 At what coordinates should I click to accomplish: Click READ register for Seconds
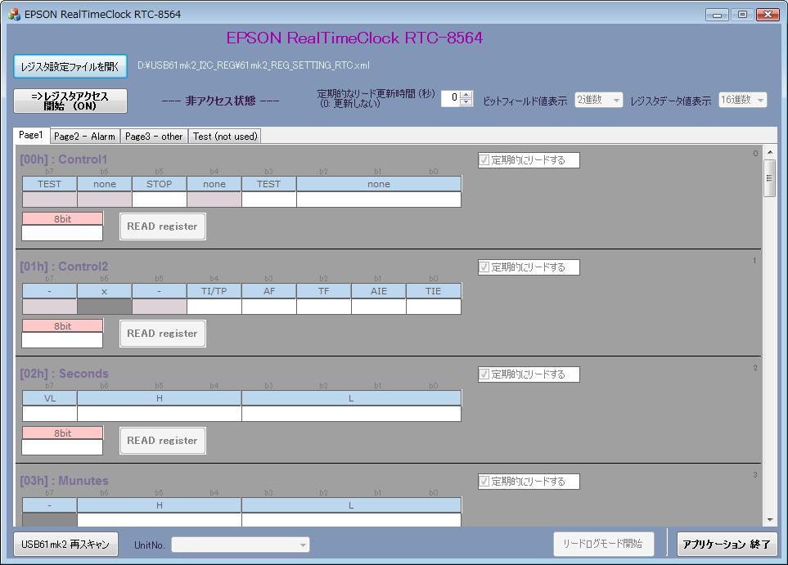tap(162, 441)
